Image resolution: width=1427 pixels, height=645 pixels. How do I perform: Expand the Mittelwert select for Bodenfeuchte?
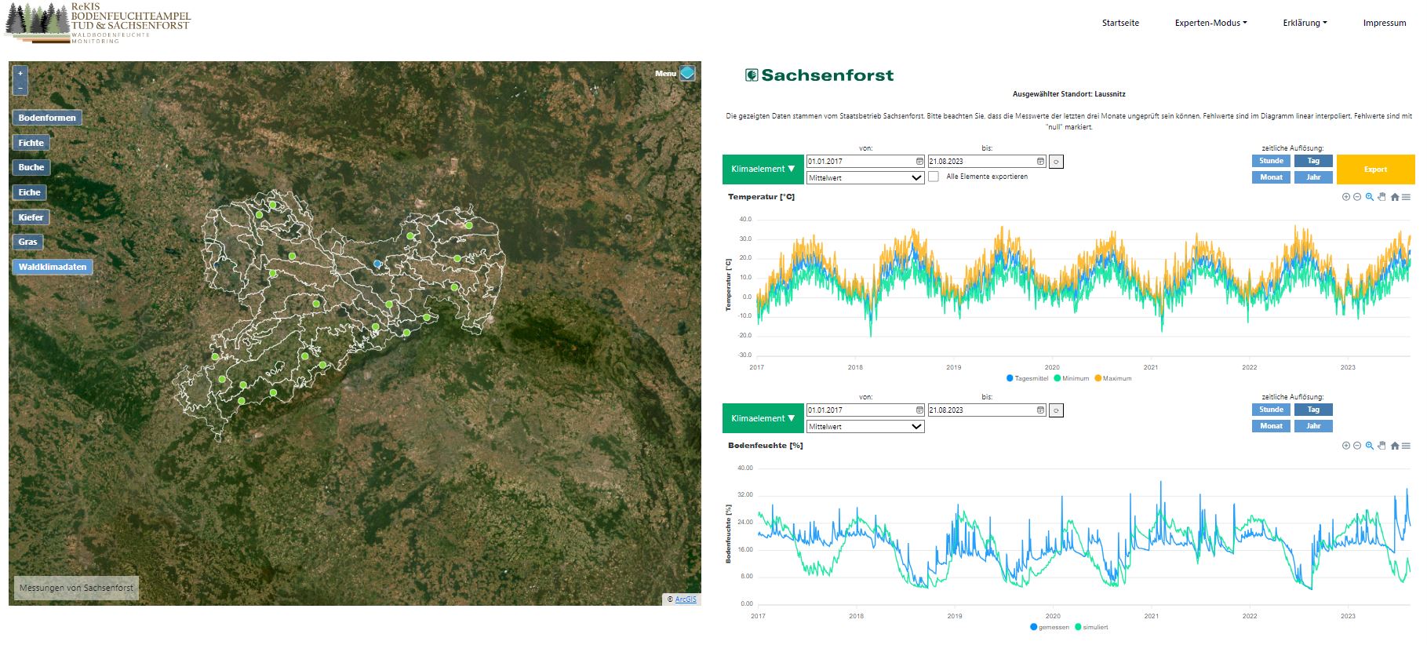(x=865, y=427)
